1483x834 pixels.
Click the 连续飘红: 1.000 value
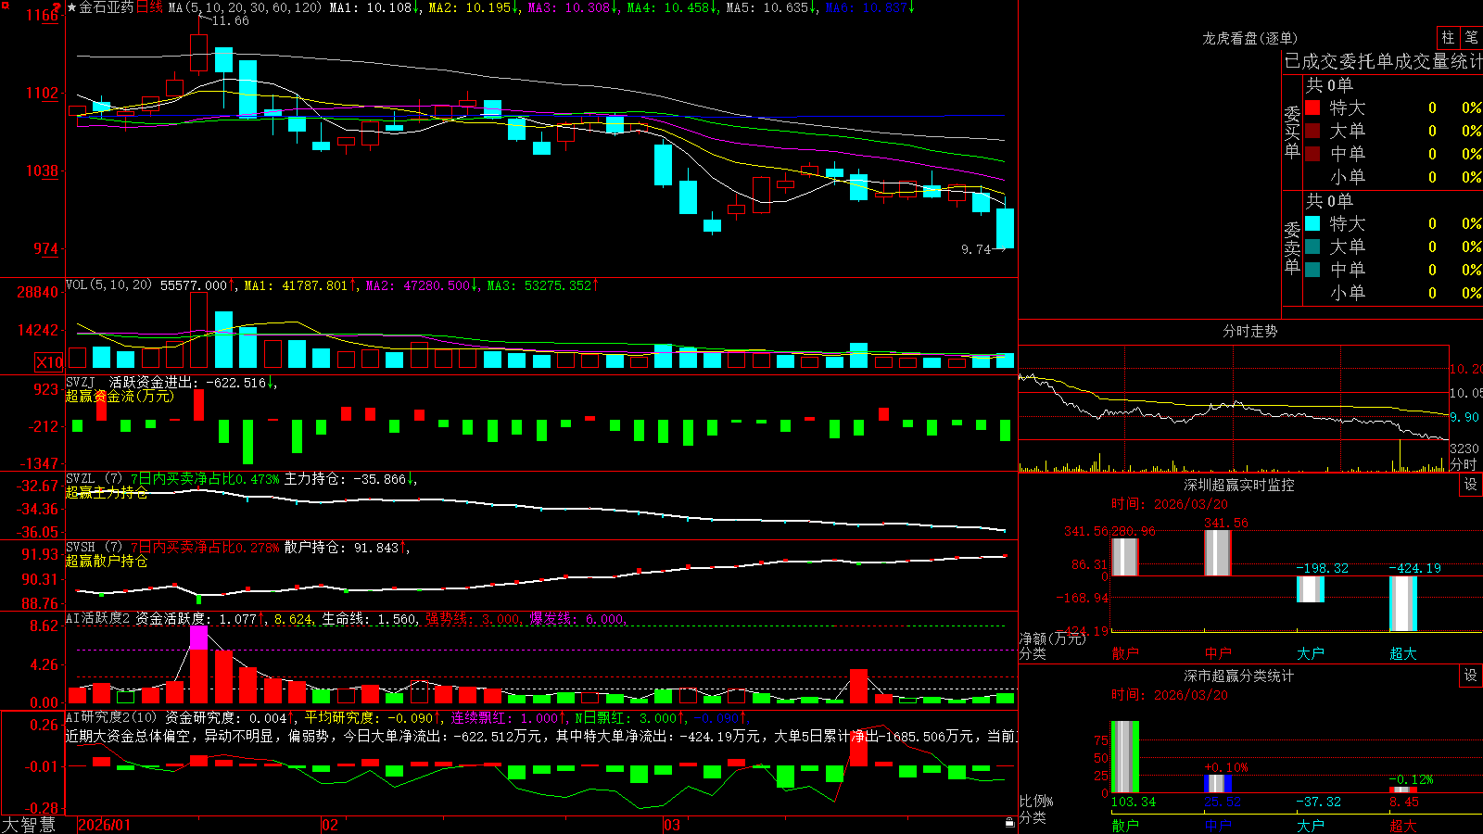click(x=509, y=717)
